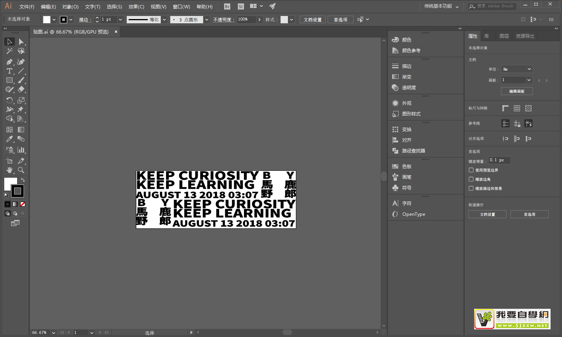Select the Hand tool
Screen dimensions: 562x337
click(x=10, y=170)
